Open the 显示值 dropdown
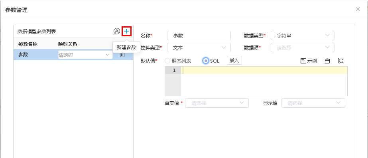The width and height of the screenshot is (368, 158). [x=313, y=103]
